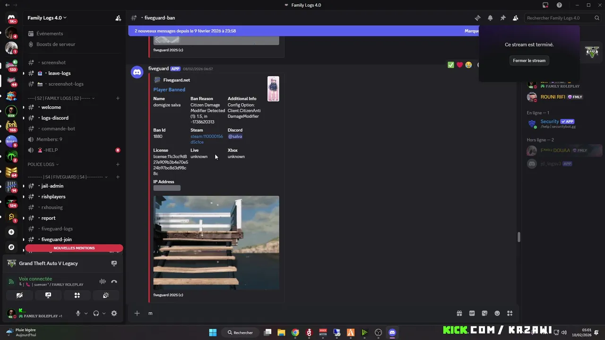605x340 pixels.
Task: Add channel to S2 FAMILY LOGS category
Action: (x=118, y=98)
